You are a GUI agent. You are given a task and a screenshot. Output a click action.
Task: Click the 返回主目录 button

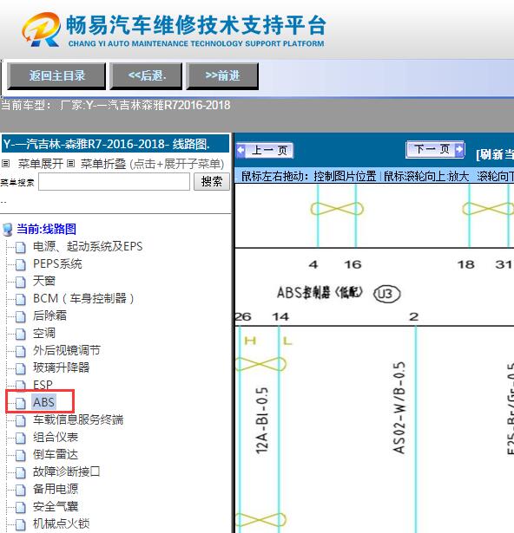pos(56,75)
